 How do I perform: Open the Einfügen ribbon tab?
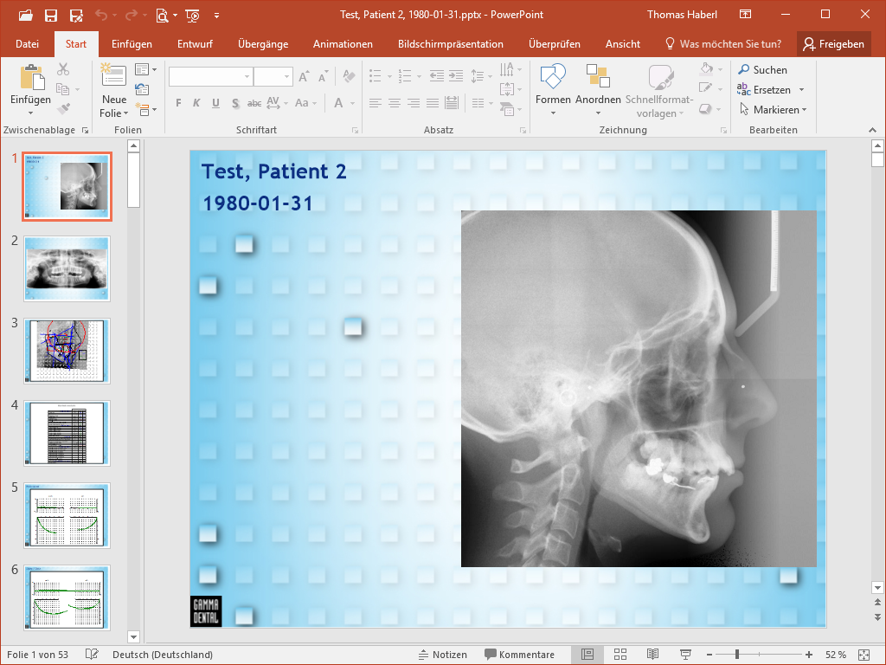[x=132, y=44]
